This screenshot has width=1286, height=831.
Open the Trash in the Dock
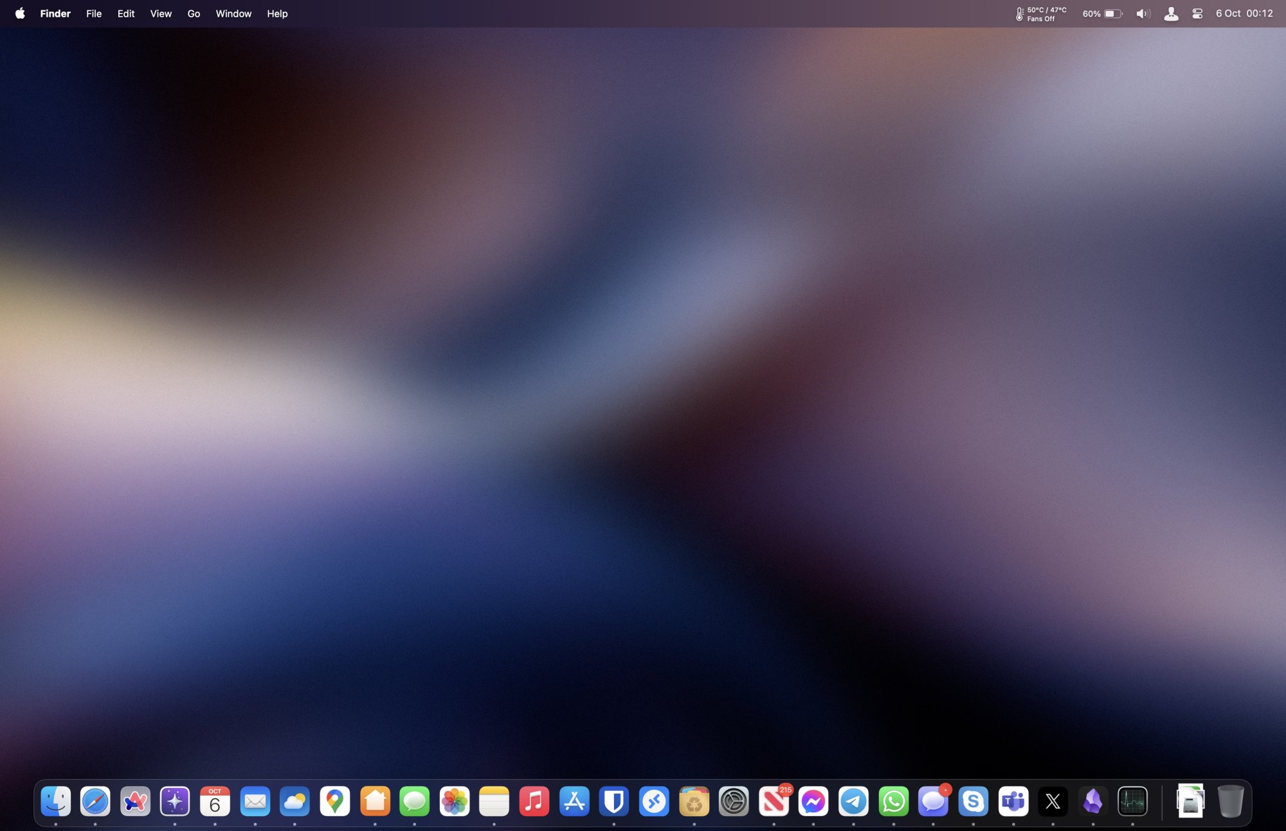tap(1230, 801)
